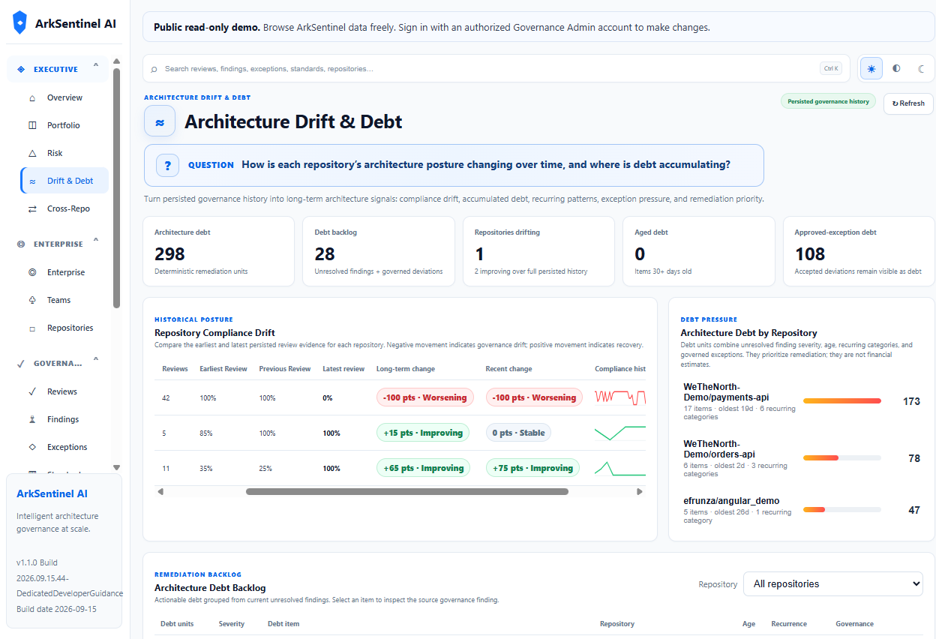The width and height of the screenshot is (936, 639).
Task: Click the table scroll left arrow
Action: pyautogui.click(x=160, y=492)
